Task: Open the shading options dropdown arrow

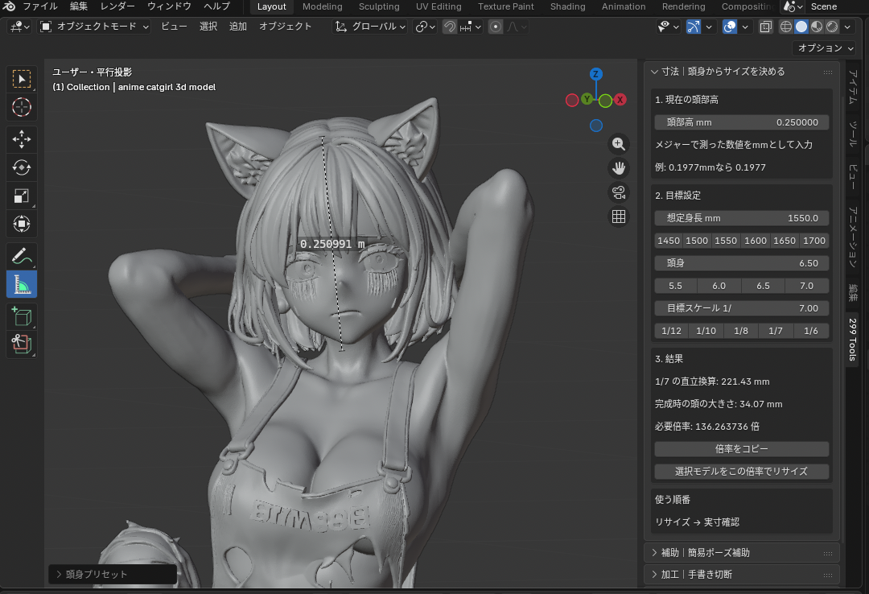Action: click(847, 27)
